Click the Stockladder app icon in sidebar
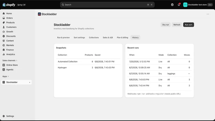Screen dimensions: 215x121 [4, 82]
